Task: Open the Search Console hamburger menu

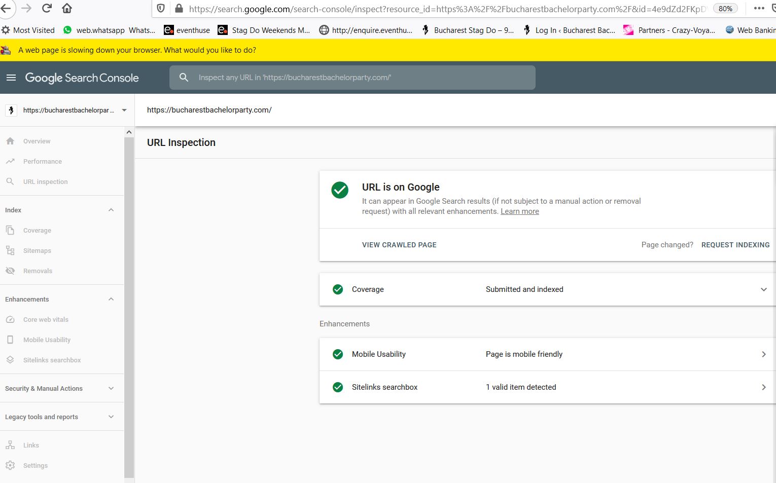Action: tap(11, 78)
